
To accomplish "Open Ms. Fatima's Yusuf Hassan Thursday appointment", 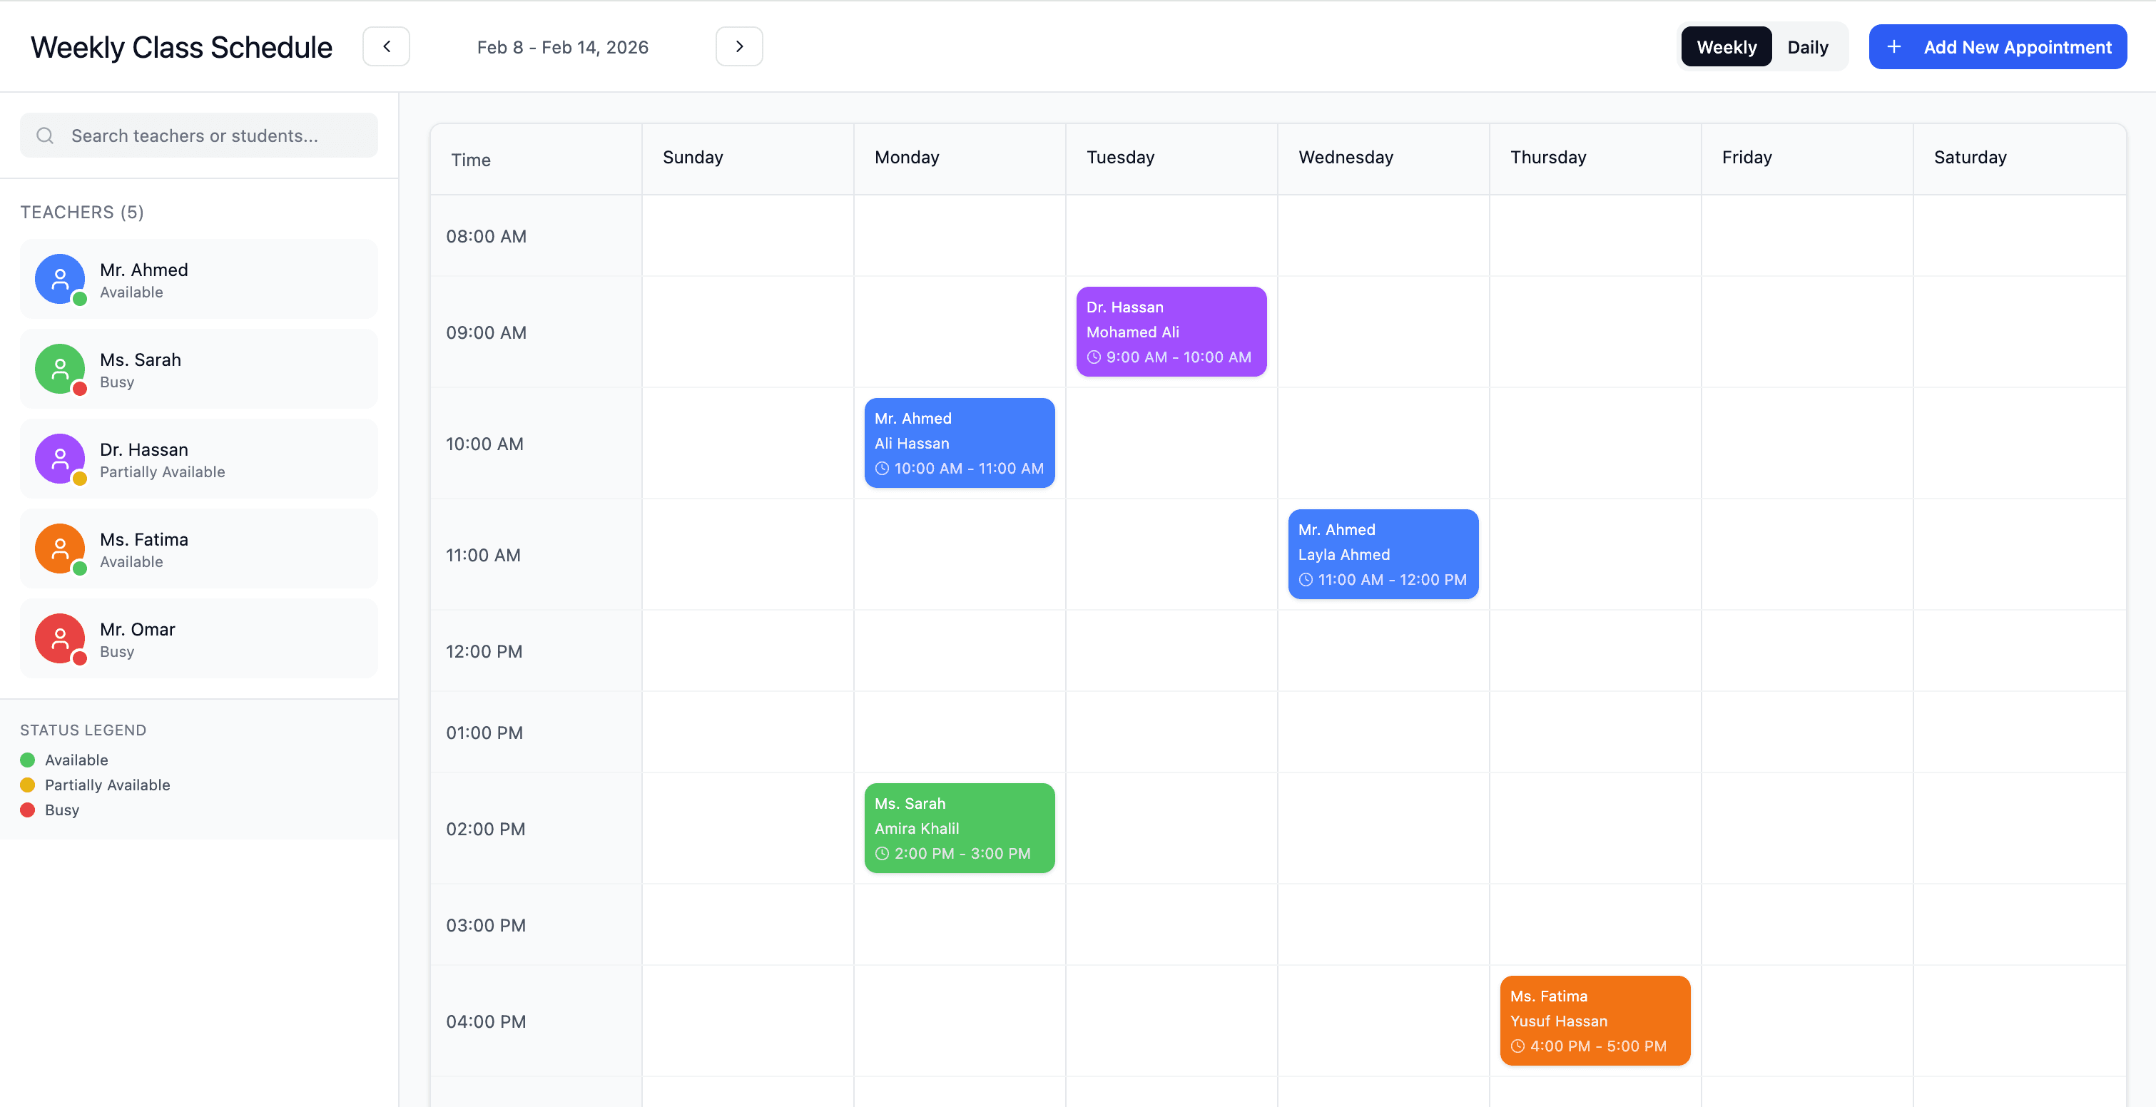I will pyautogui.click(x=1595, y=1021).
